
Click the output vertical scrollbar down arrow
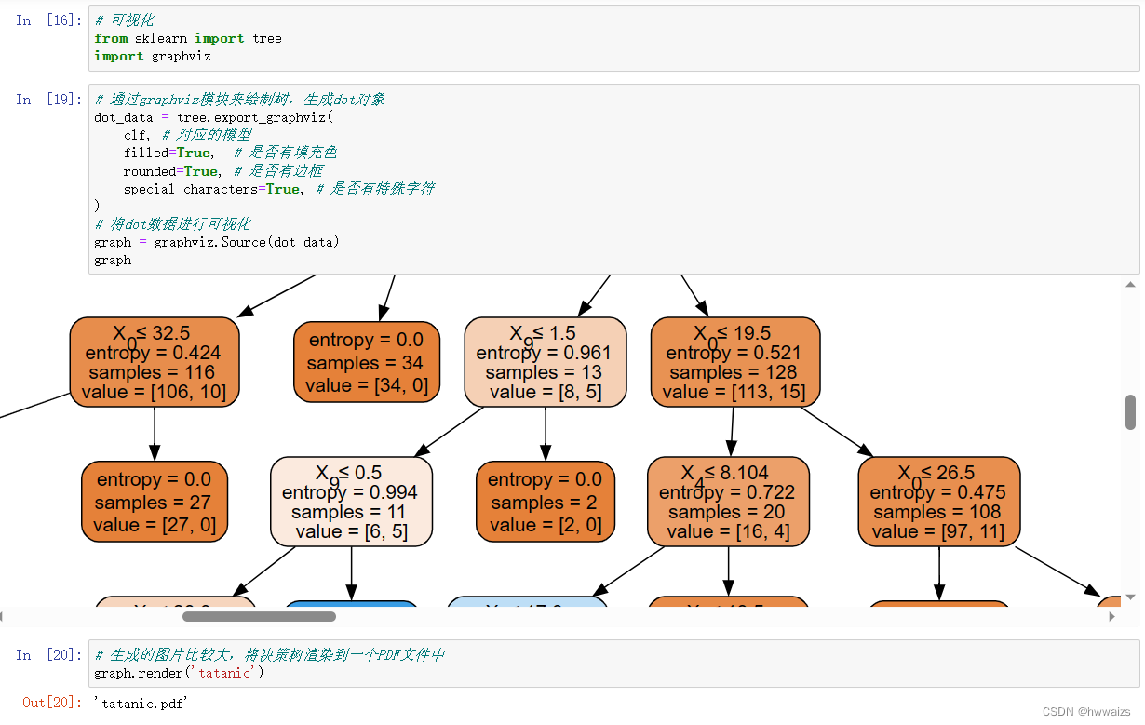1131,597
